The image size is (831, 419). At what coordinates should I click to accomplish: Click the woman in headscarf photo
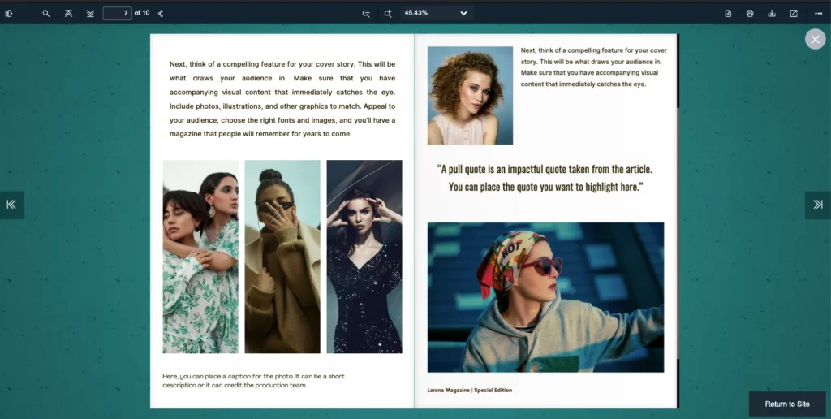545,296
